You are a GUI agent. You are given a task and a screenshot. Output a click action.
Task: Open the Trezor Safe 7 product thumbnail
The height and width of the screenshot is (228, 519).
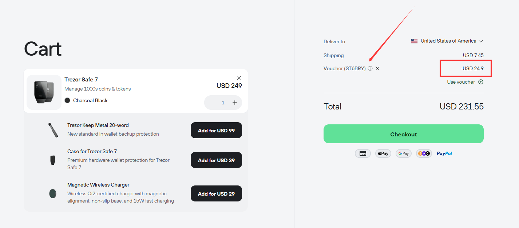(x=44, y=92)
